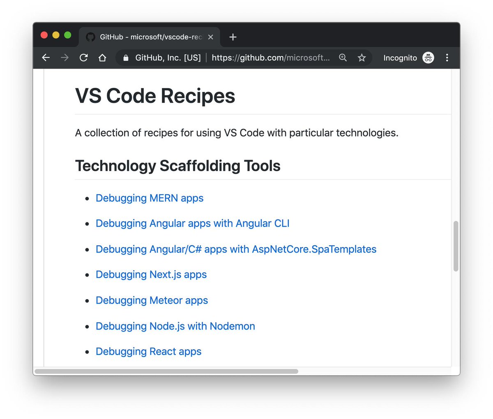
Task: Open the Debugging React apps link
Action: point(148,351)
